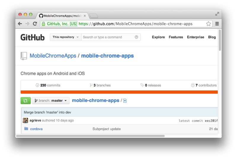
Task: Open the Subproject update commit message
Action: (107, 129)
